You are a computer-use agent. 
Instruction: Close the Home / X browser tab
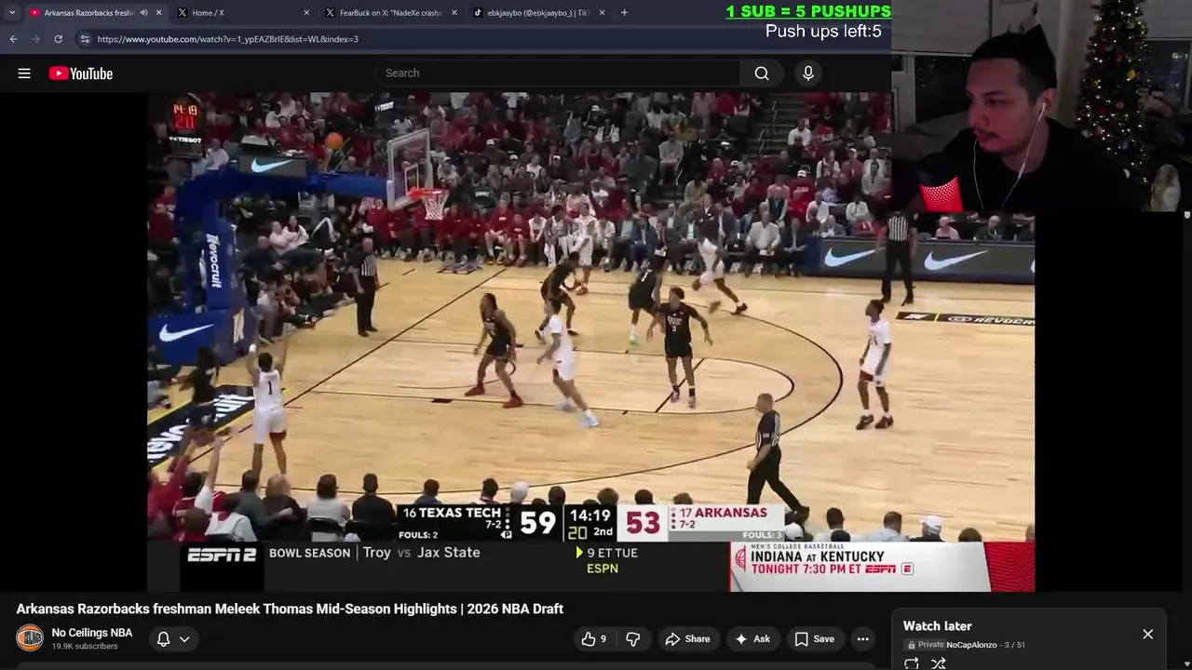[306, 13]
